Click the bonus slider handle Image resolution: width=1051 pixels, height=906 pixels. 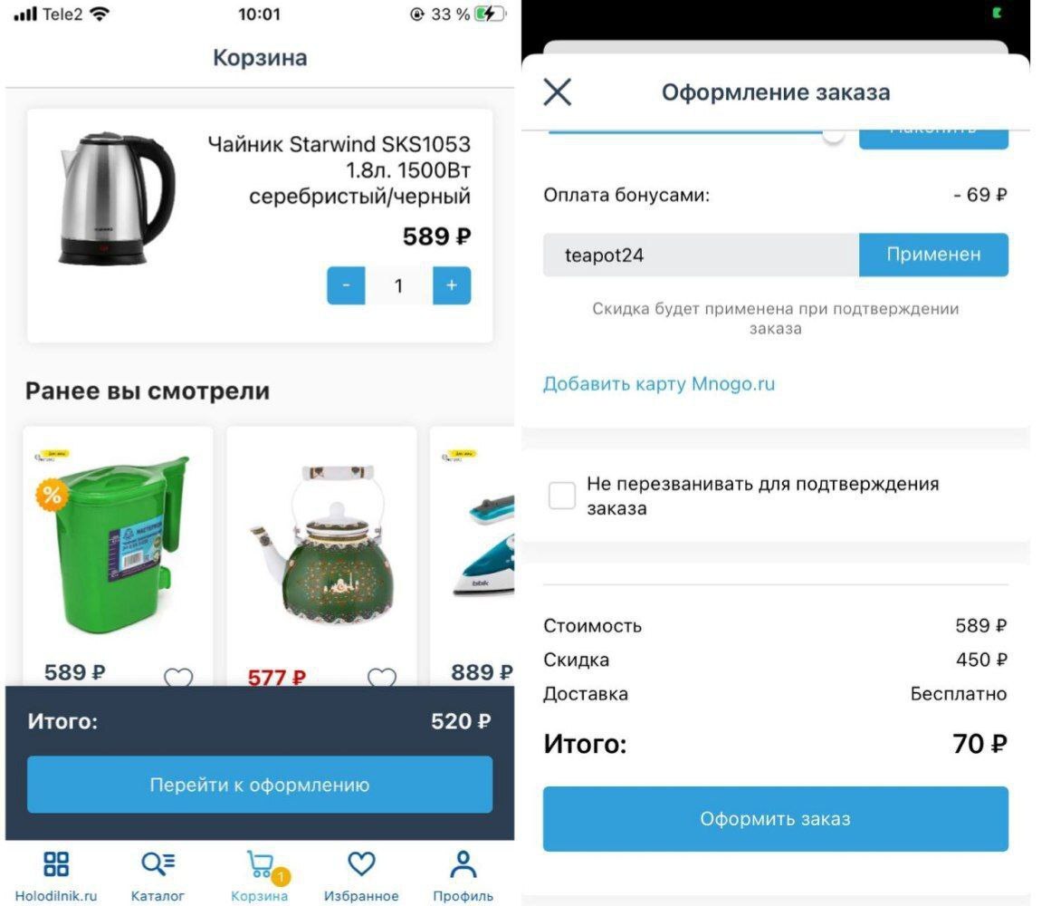pos(834,135)
